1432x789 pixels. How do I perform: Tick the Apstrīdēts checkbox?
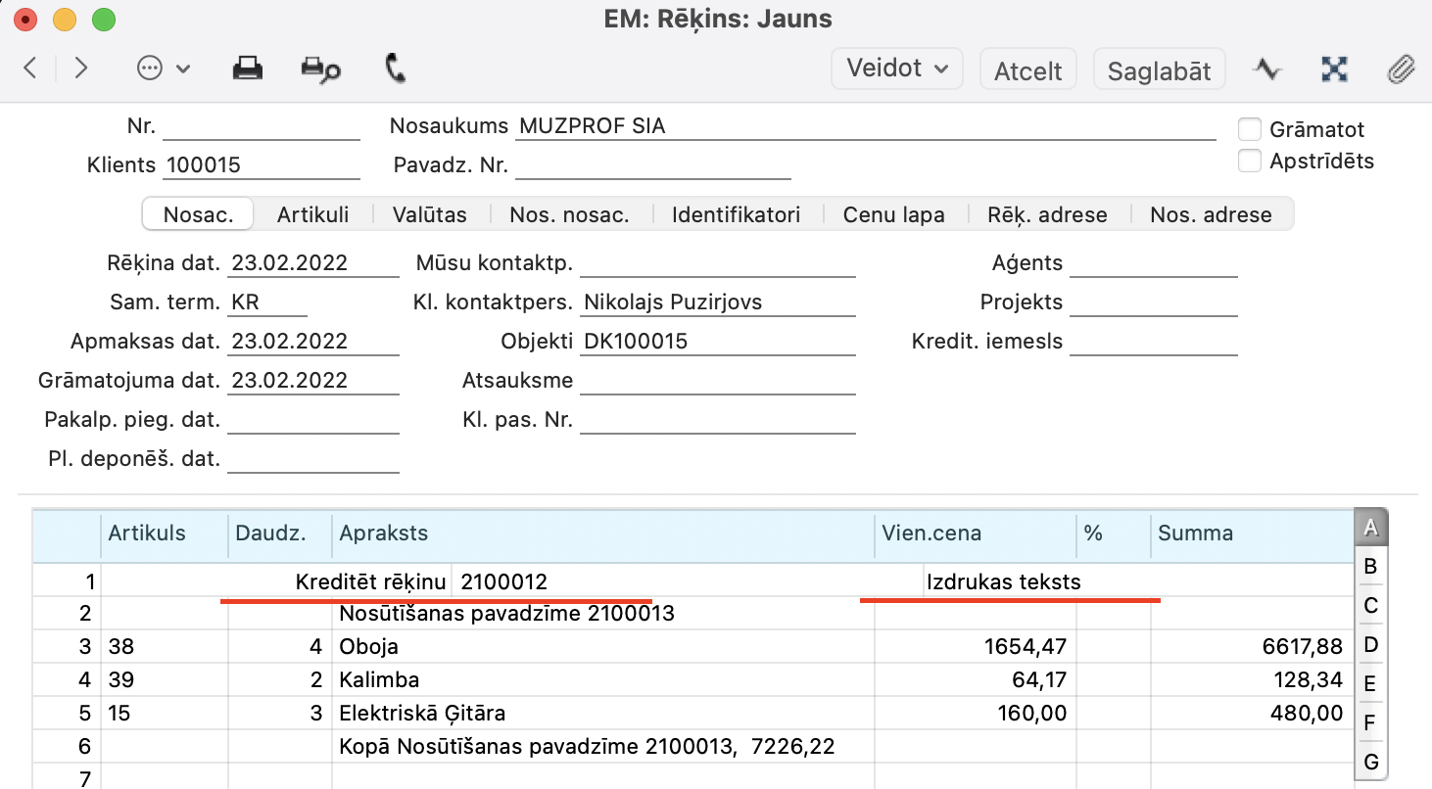(1249, 162)
